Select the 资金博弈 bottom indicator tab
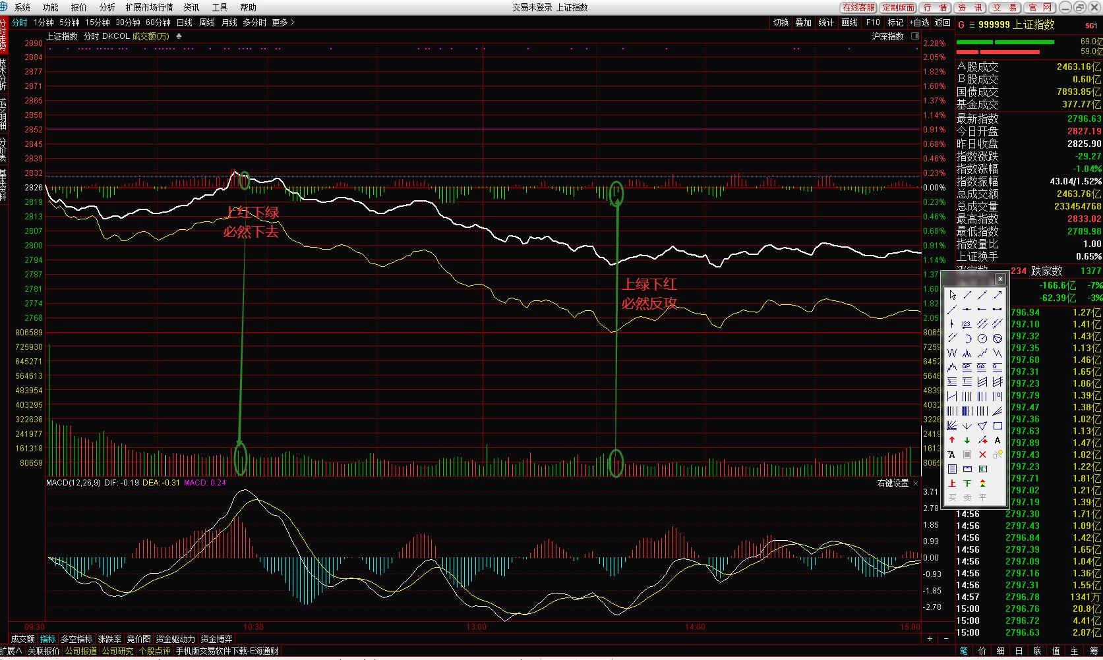Image resolution: width=1103 pixels, height=660 pixels. point(216,639)
